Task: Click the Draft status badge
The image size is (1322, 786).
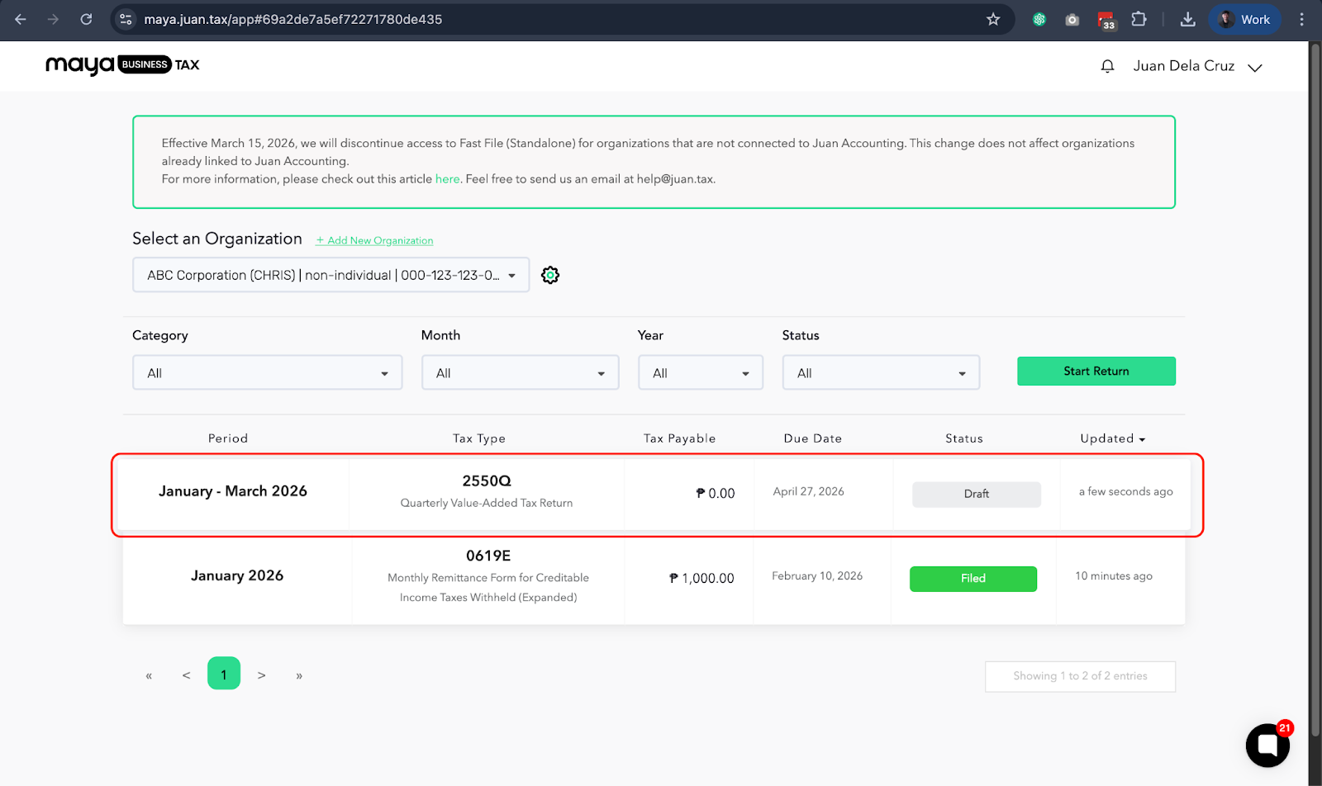Action: (x=977, y=494)
